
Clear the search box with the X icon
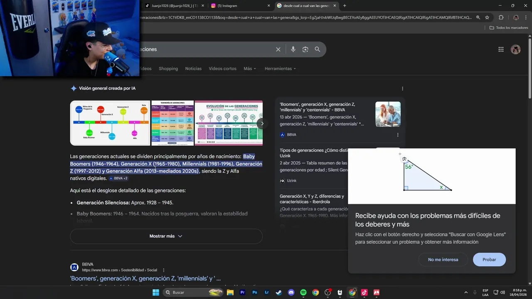click(x=278, y=49)
